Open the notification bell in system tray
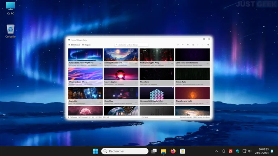Image resolution: width=278 pixels, height=156 pixels. click(x=272, y=151)
